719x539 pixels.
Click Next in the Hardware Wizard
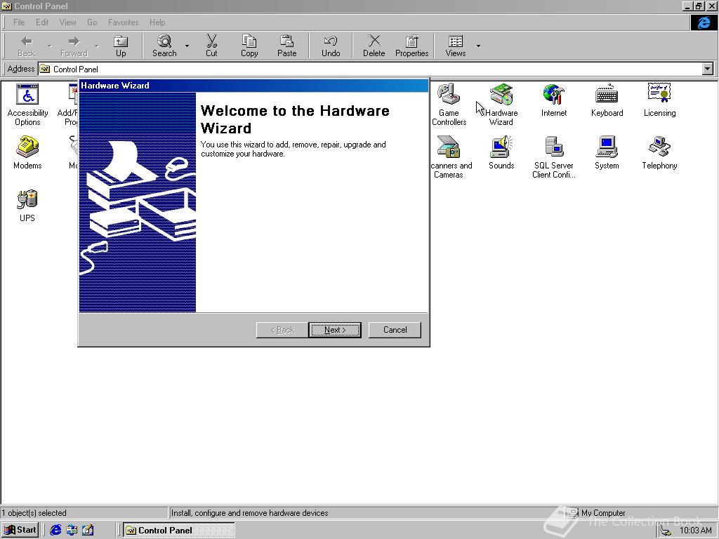point(335,330)
